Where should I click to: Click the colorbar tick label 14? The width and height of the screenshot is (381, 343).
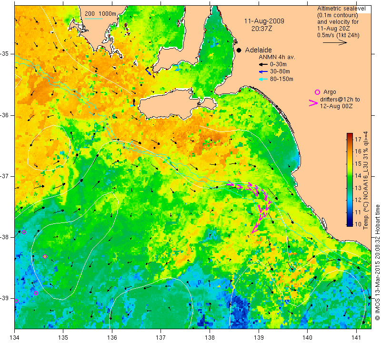(358, 176)
